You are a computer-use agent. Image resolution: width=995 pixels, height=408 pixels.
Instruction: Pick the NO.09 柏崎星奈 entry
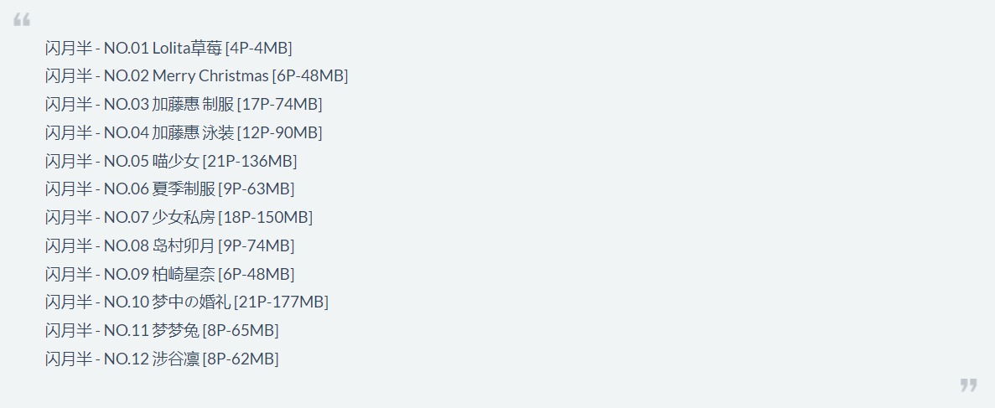pyautogui.click(x=169, y=273)
